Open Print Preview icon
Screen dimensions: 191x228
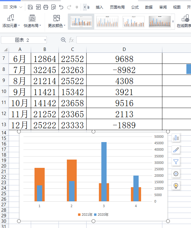point(54,7)
